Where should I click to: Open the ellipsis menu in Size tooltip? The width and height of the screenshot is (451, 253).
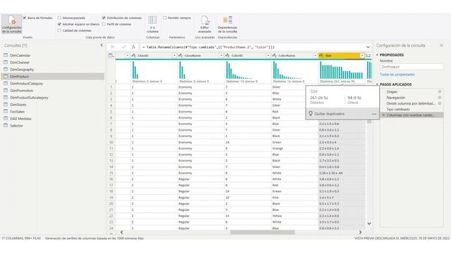coord(374,114)
